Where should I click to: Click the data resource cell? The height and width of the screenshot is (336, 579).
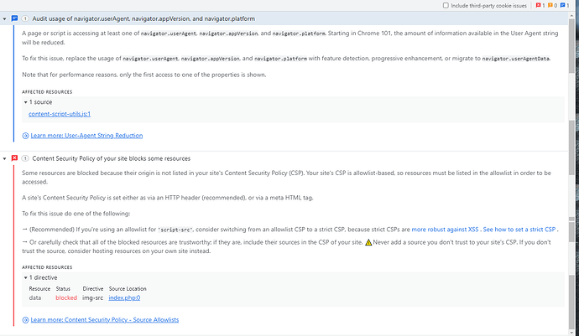[35, 297]
